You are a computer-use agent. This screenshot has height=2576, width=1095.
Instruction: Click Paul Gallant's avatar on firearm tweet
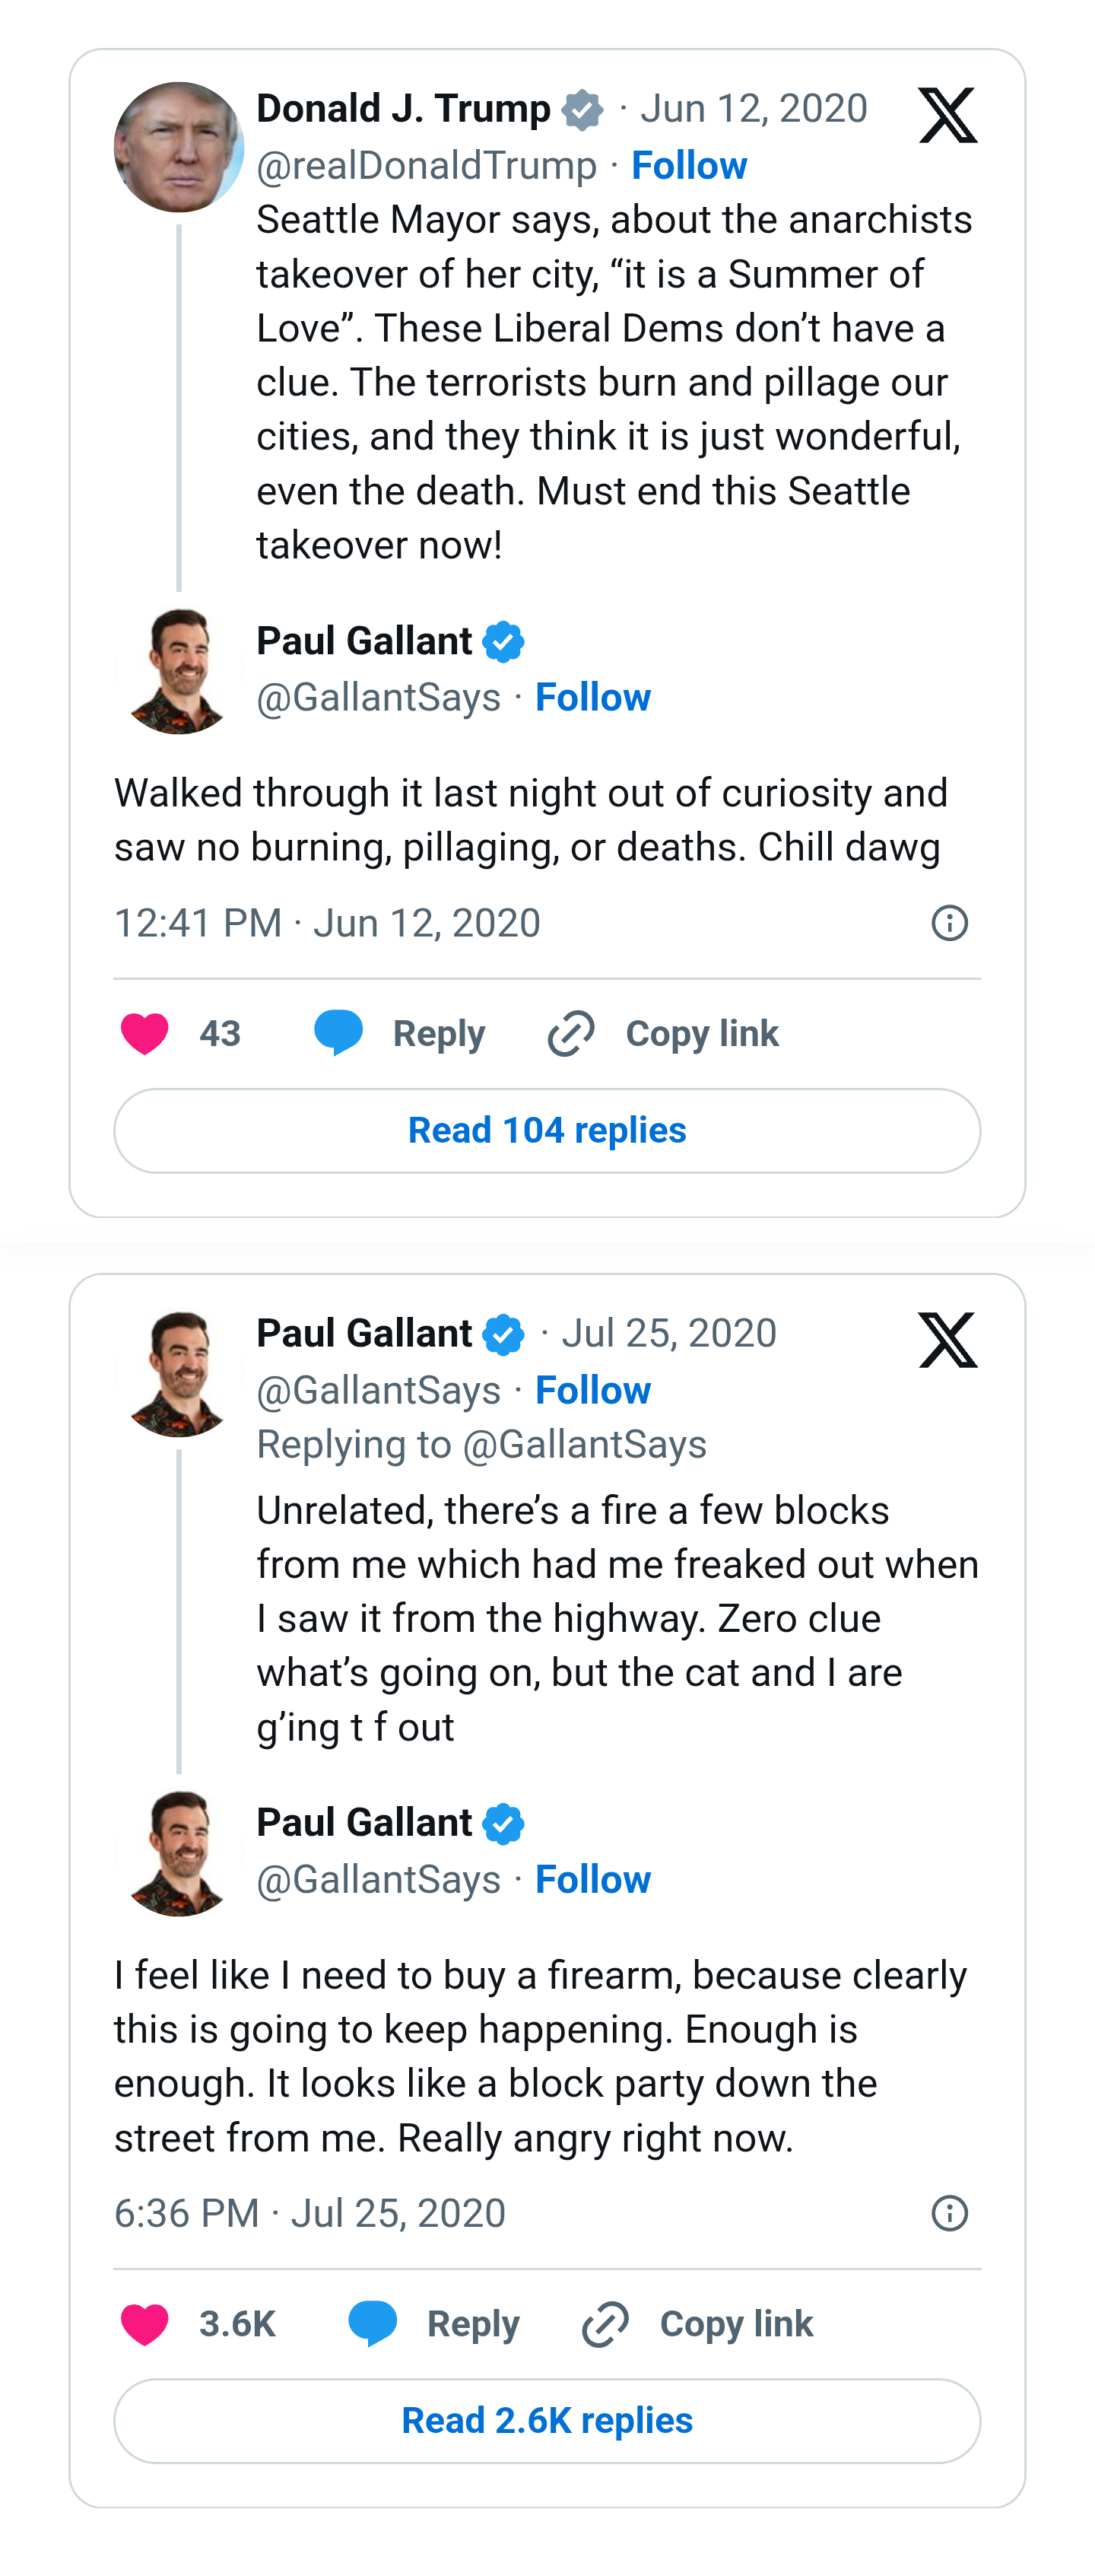pos(179,1853)
